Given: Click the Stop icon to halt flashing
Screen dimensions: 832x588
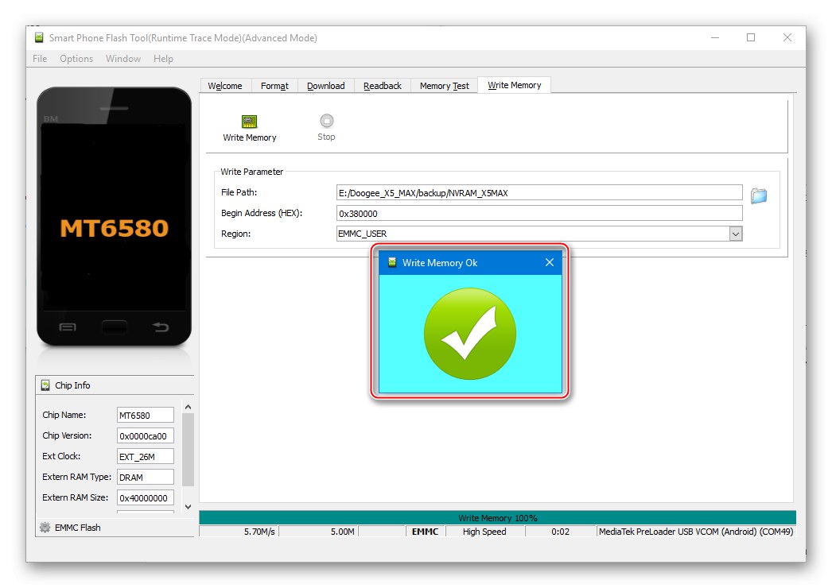Looking at the screenshot, I should pos(326,120).
